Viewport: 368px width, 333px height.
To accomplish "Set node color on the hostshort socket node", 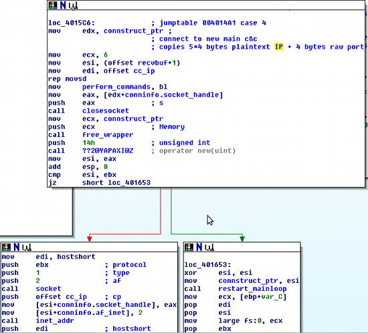I will pyautogui.click(x=6, y=247).
